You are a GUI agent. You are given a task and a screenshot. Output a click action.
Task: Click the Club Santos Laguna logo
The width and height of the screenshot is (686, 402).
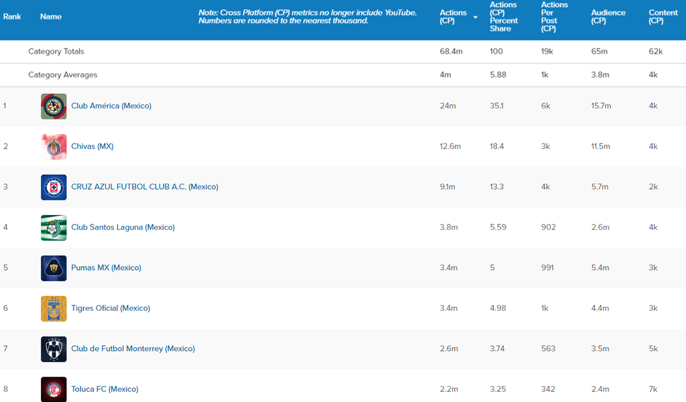click(x=54, y=227)
